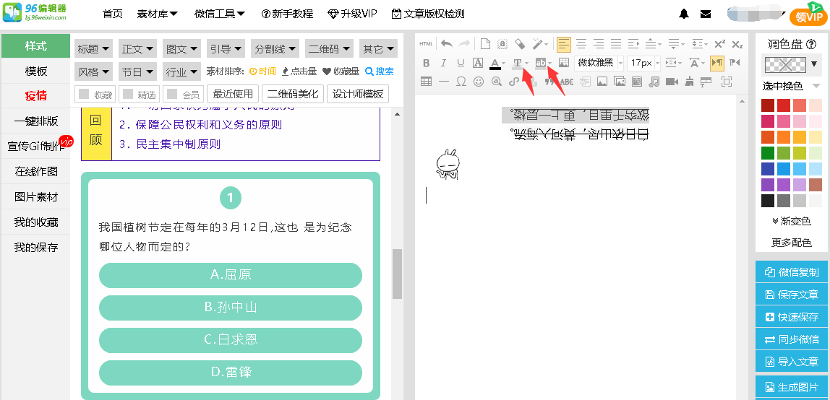Switch to the 模板 sidebar tab
The image size is (830, 400).
[x=36, y=71]
